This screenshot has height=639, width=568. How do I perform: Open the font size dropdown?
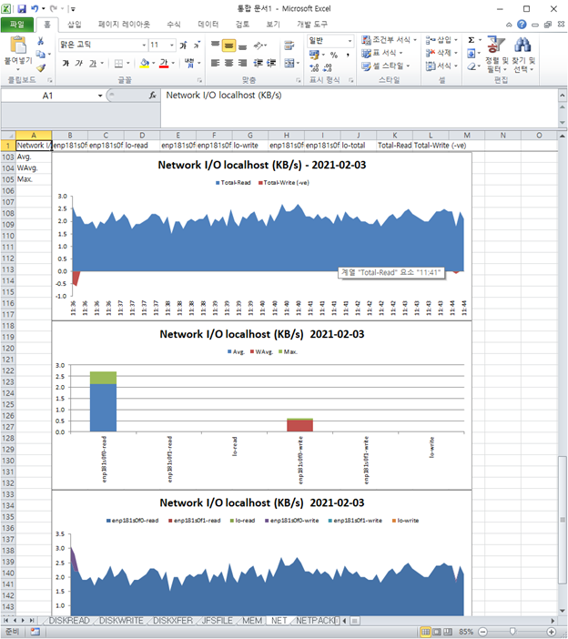(x=172, y=45)
